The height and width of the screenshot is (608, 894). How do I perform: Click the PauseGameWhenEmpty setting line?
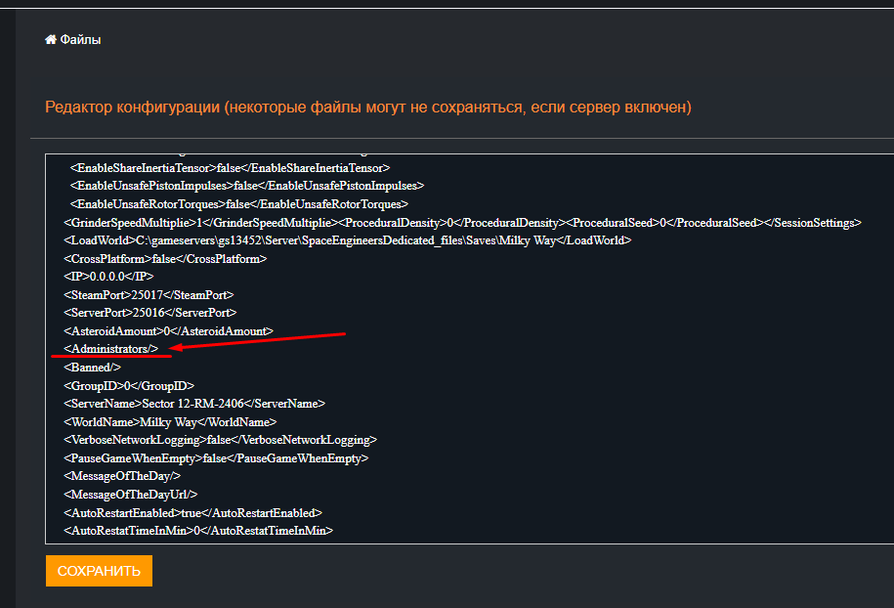tap(215, 457)
